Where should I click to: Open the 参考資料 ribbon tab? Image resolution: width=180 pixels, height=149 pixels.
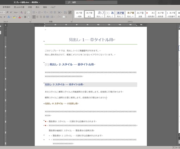click(x=6, y=7)
